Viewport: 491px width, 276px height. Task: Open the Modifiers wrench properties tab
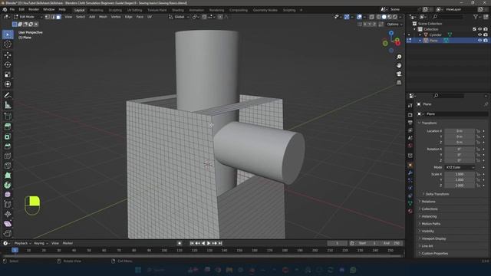410,172
